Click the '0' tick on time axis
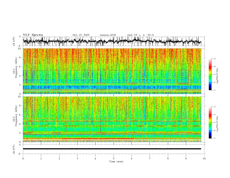The height and width of the screenshot is (178, 230). click(23, 159)
